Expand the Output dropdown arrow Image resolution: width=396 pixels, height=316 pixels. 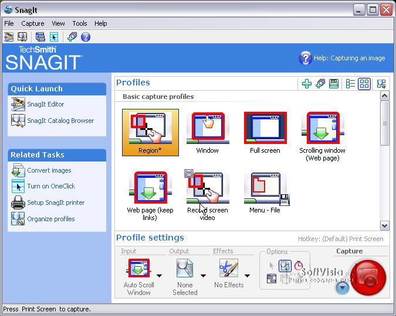pyautogui.click(x=203, y=276)
